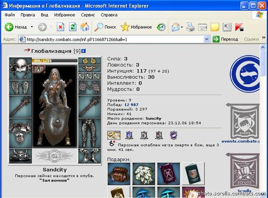Image resolution: width=268 pixels, height=198 pixels.
Task: Click the helmet equipment slot
Action: click(x=20, y=69)
